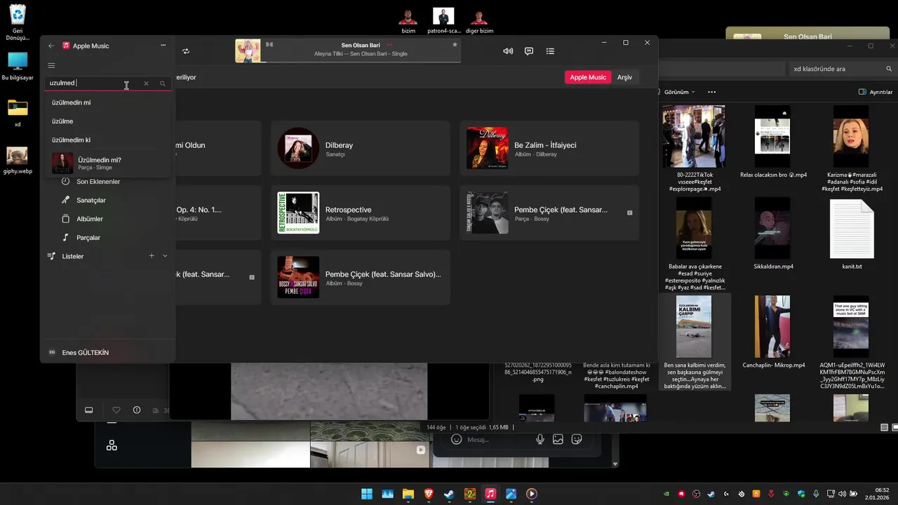898x505 pixels.
Task: Click the search field in xd folder window
Action: (x=840, y=69)
